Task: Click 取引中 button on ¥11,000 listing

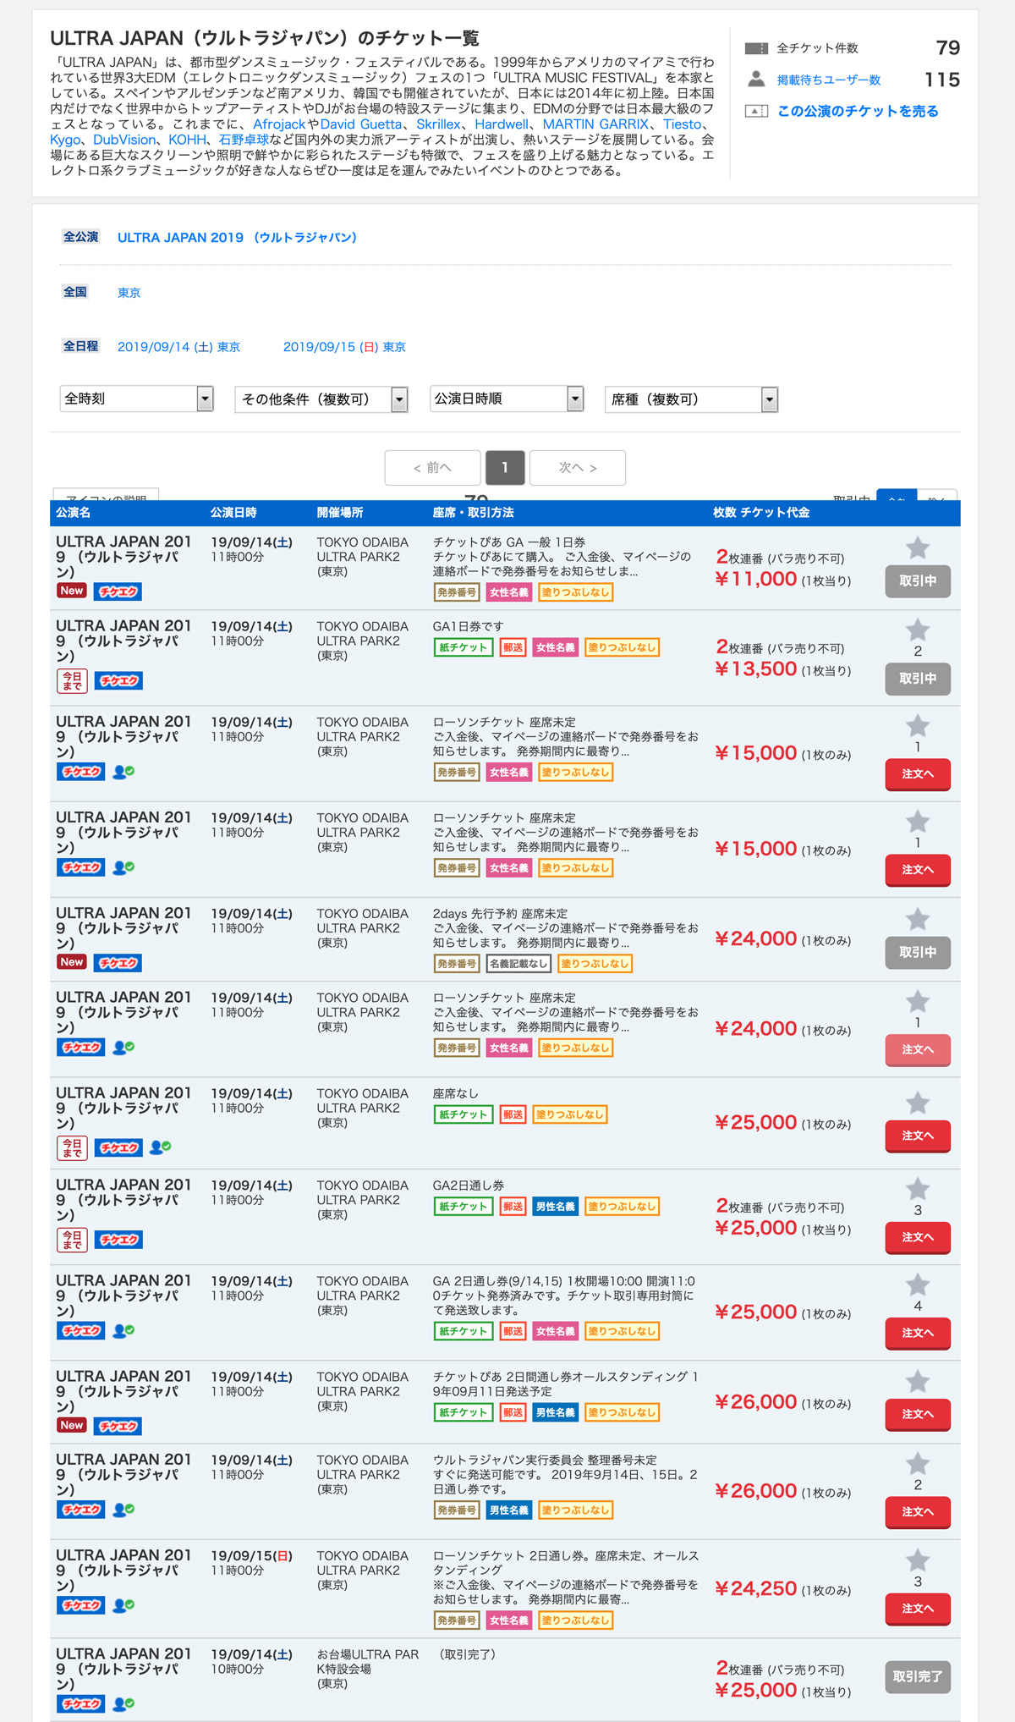Action: pos(918,581)
